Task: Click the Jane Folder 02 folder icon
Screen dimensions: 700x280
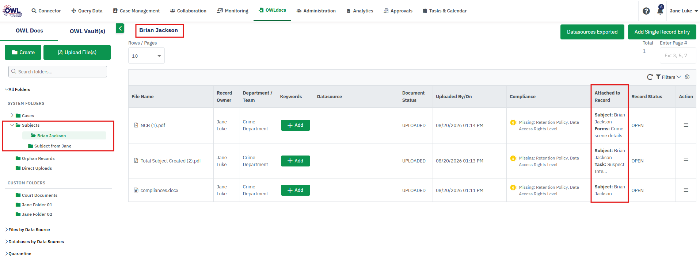Action: pyautogui.click(x=18, y=214)
